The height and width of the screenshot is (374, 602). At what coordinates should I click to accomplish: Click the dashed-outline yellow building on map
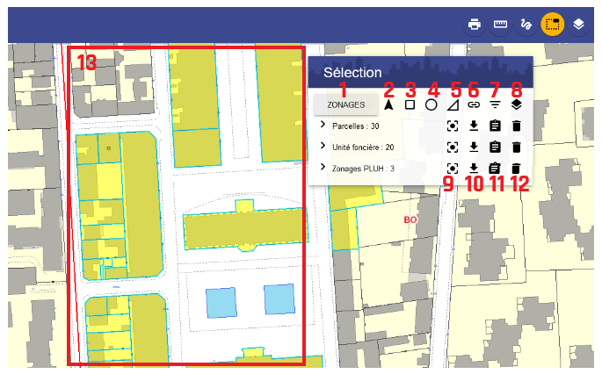245,229
